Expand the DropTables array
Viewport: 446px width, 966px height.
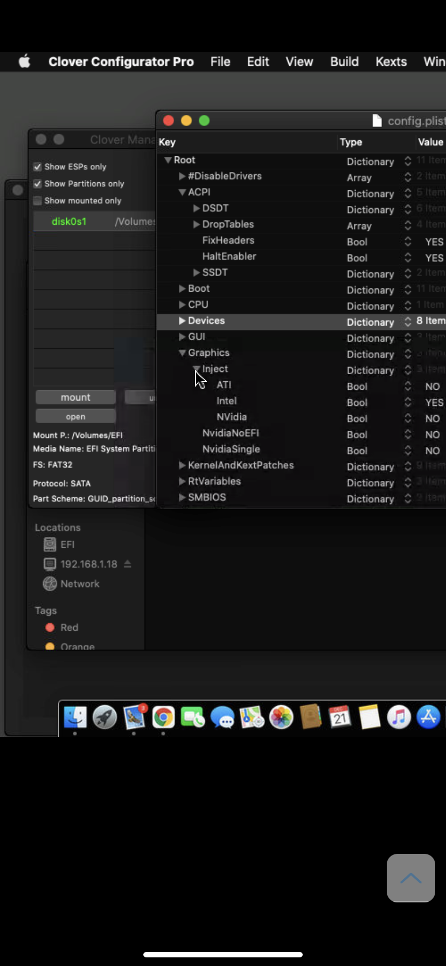[x=197, y=224]
